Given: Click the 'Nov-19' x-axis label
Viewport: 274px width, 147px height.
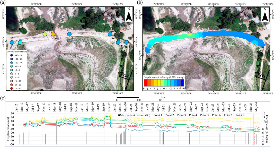Looking at the screenshot, I should [x=109, y=107].
